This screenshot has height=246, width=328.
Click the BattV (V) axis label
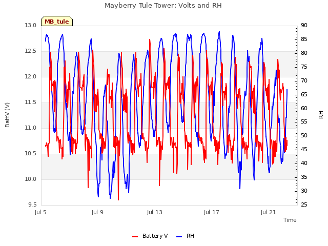click(7, 115)
